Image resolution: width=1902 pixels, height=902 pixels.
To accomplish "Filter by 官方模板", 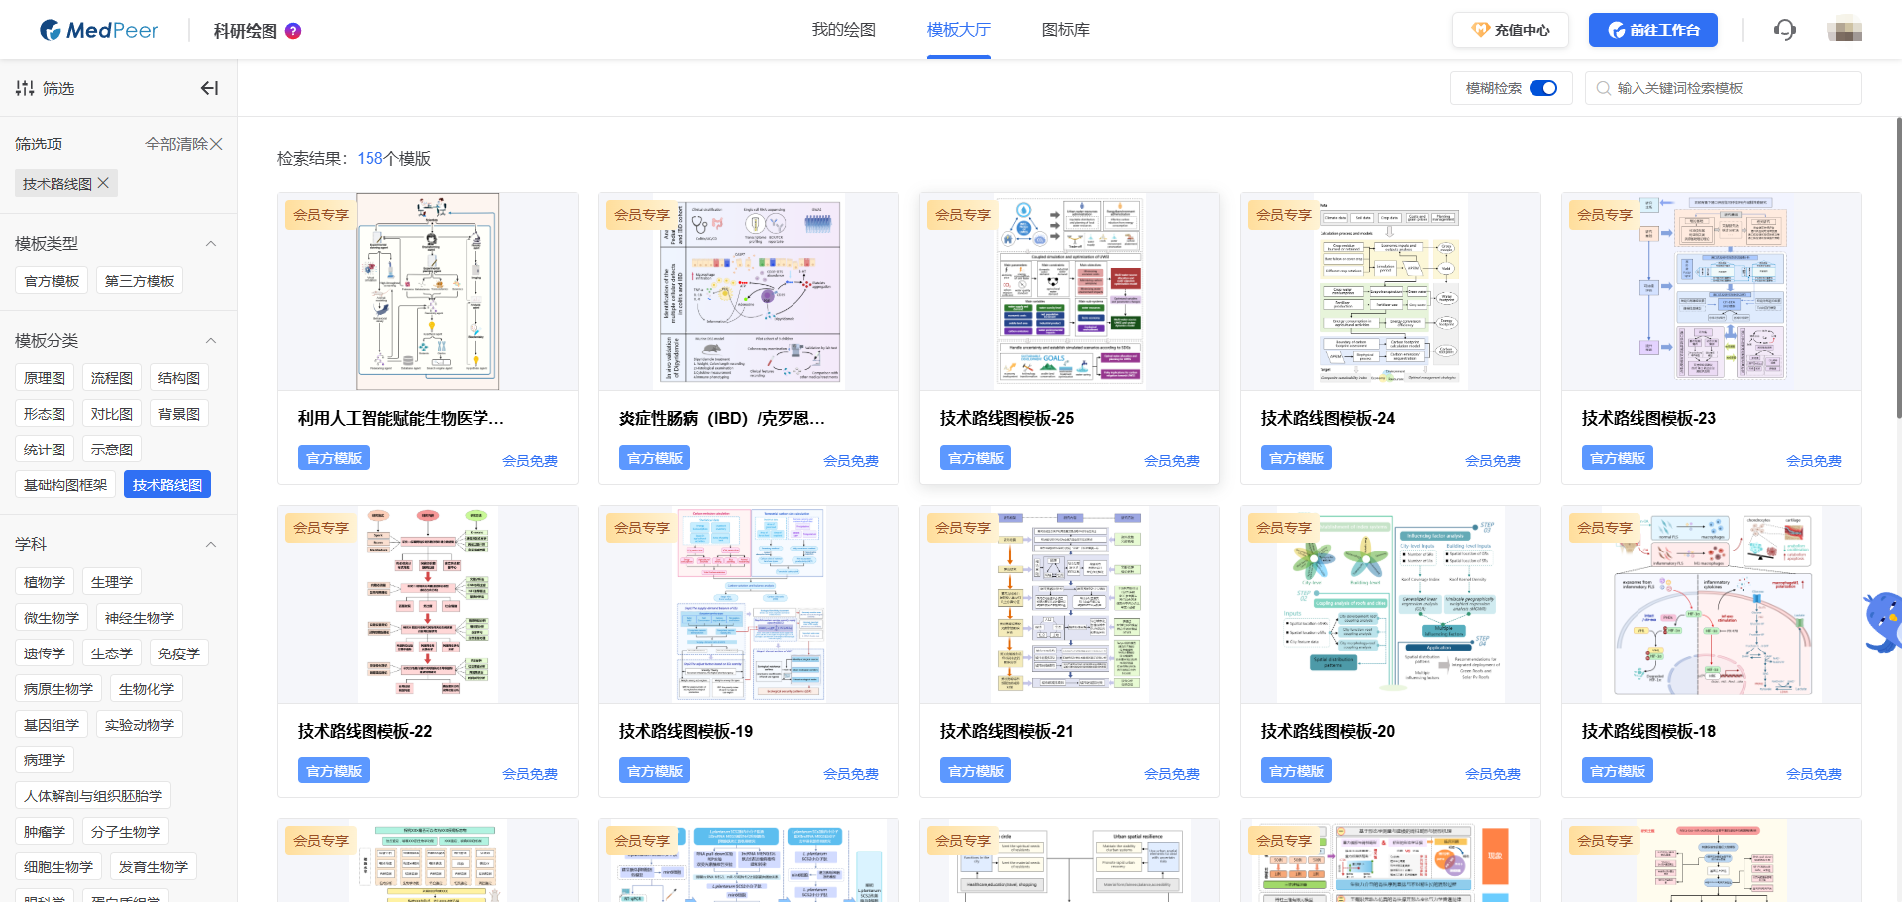I will [52, 281].
